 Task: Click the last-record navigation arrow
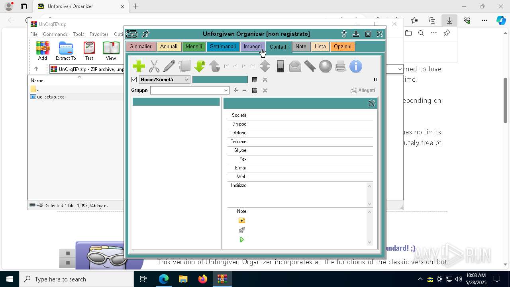253,66
